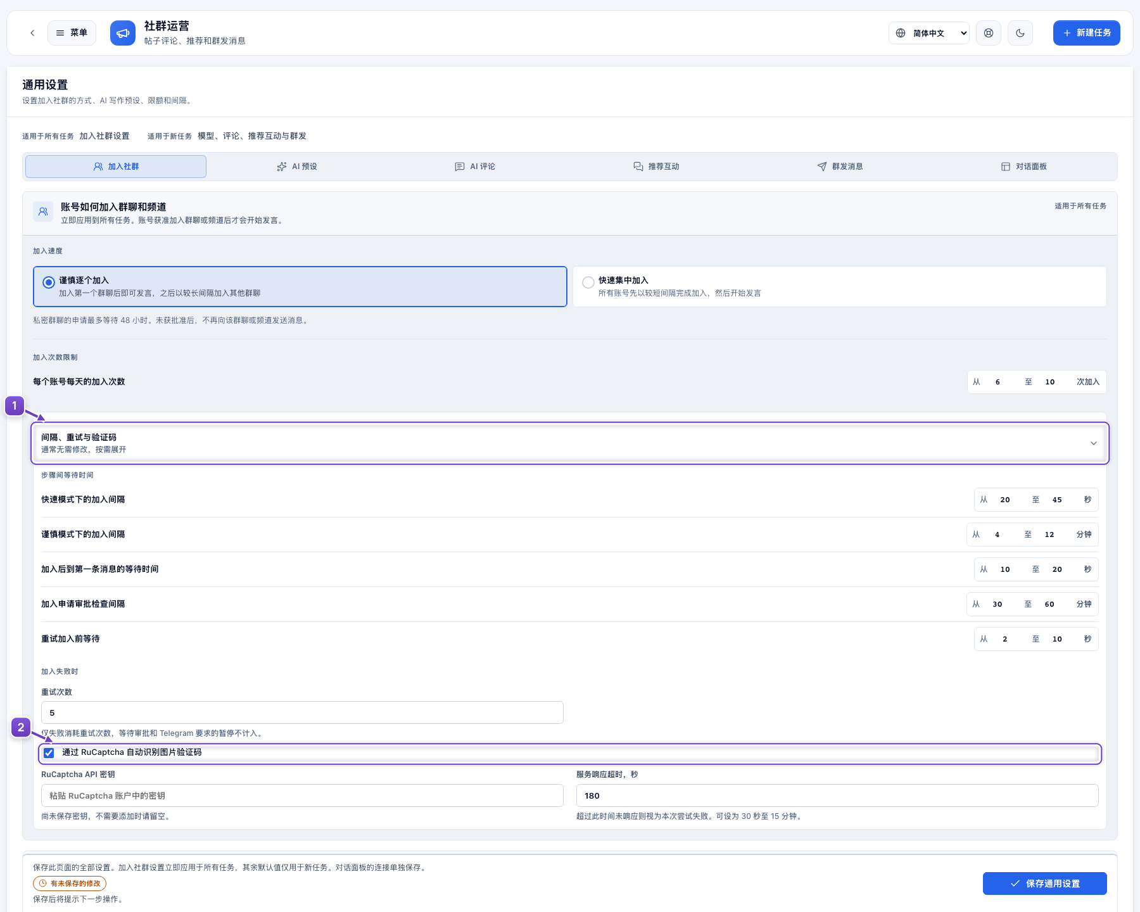Image resolution: width=1140 pixels, height=912 pixels.
Task: Open the 菜单 hamburger menu
Action: [72, 33]
